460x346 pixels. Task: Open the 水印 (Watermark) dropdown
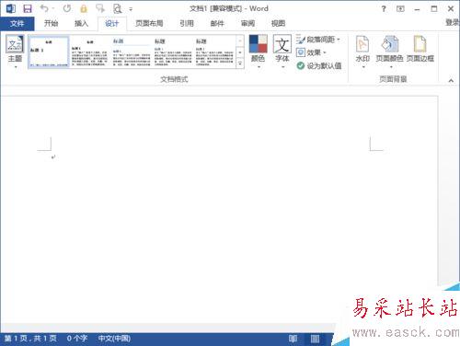pos(362,52)
